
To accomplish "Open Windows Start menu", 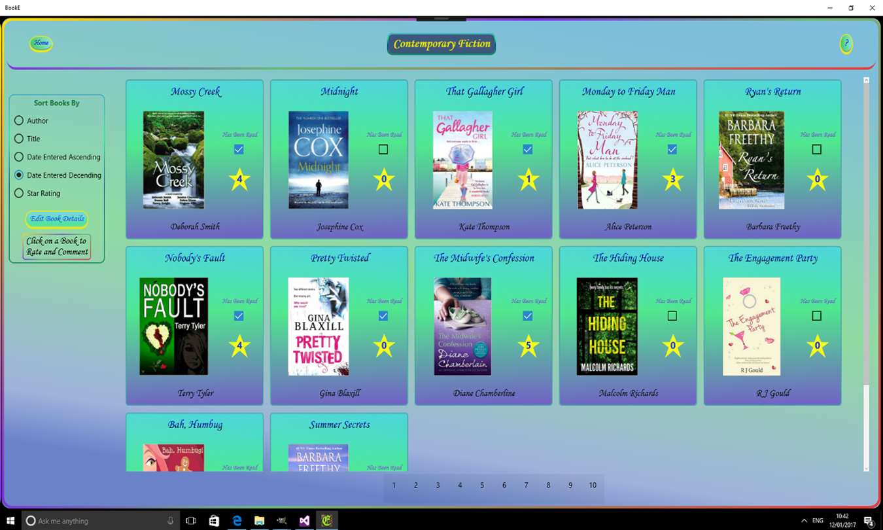I will click(x=10, y=521).
